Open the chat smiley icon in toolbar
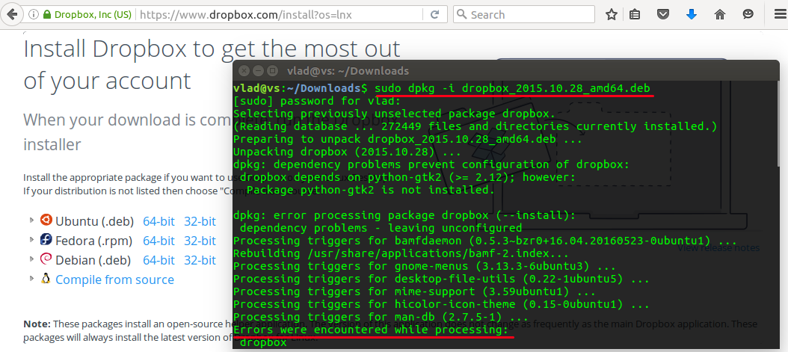Screen dimensions: 788x352 (x=748, y=14)
